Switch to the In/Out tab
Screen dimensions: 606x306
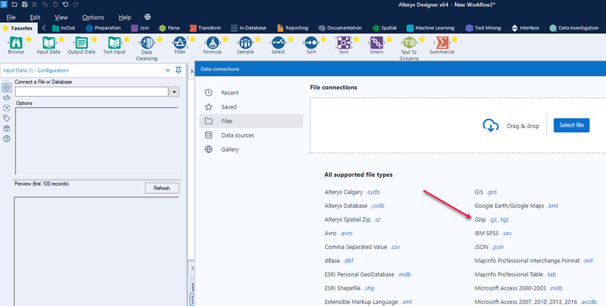pos(64,28)
